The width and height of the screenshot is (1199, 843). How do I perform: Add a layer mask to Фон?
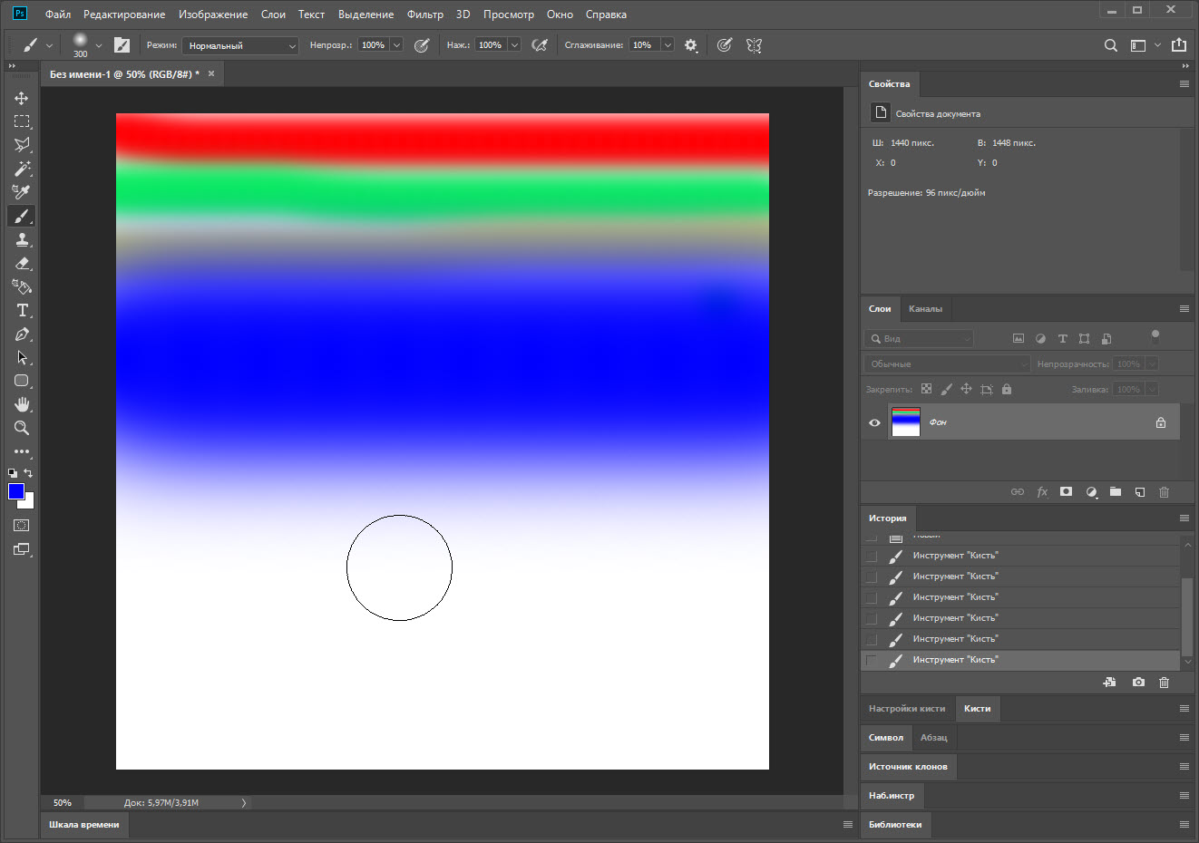pyautogui.click(x=1067, y=492)
